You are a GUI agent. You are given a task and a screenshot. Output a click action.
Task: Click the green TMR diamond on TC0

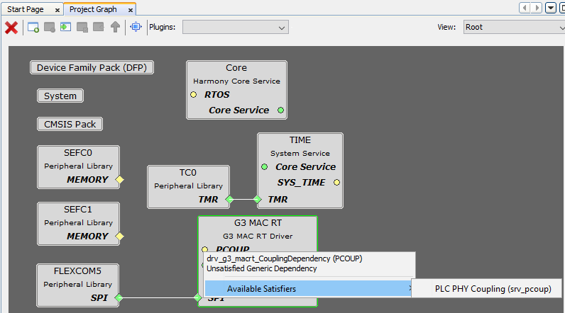[x=229, y=199]
